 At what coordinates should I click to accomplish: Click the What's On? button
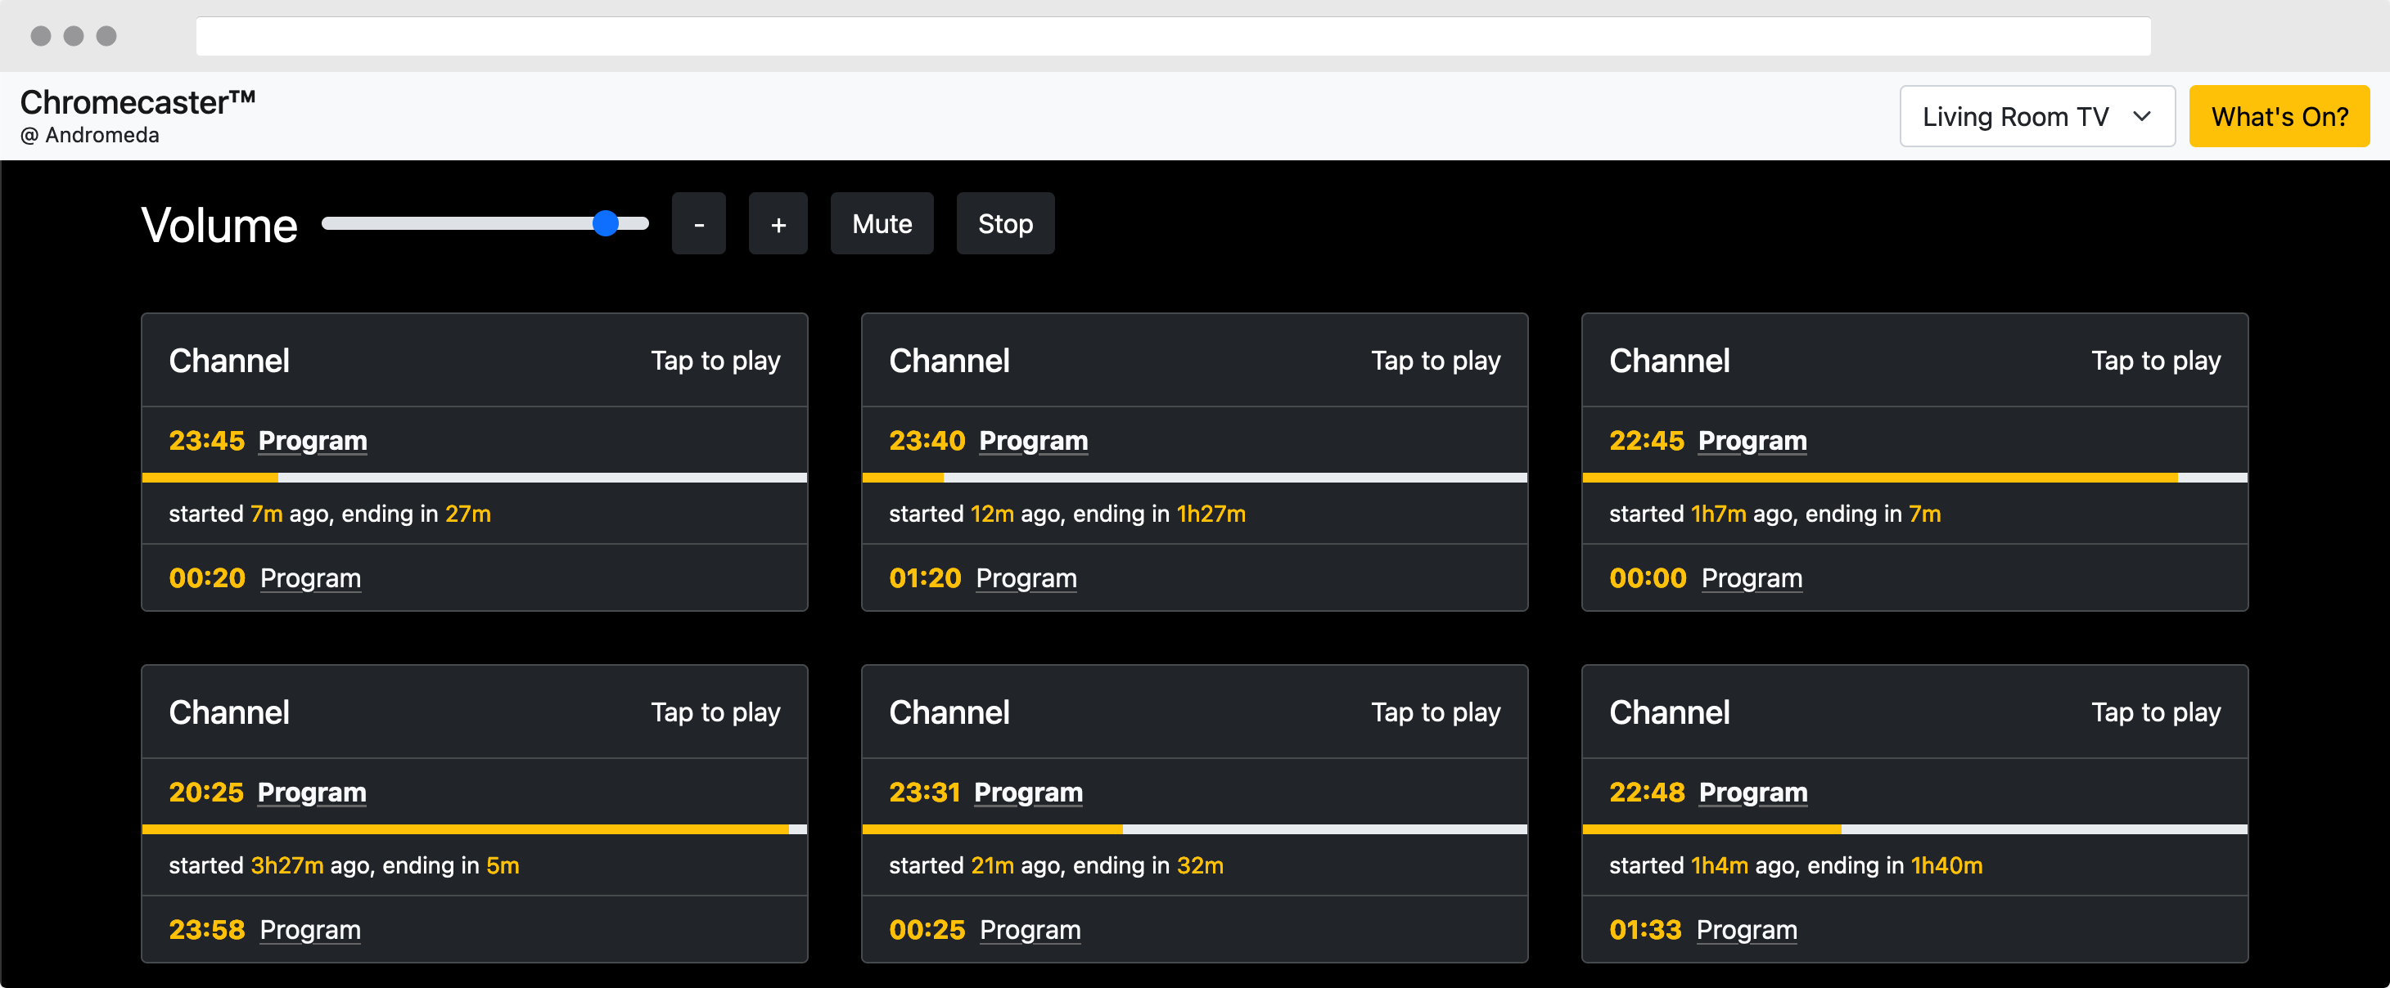coord(2279,117)
